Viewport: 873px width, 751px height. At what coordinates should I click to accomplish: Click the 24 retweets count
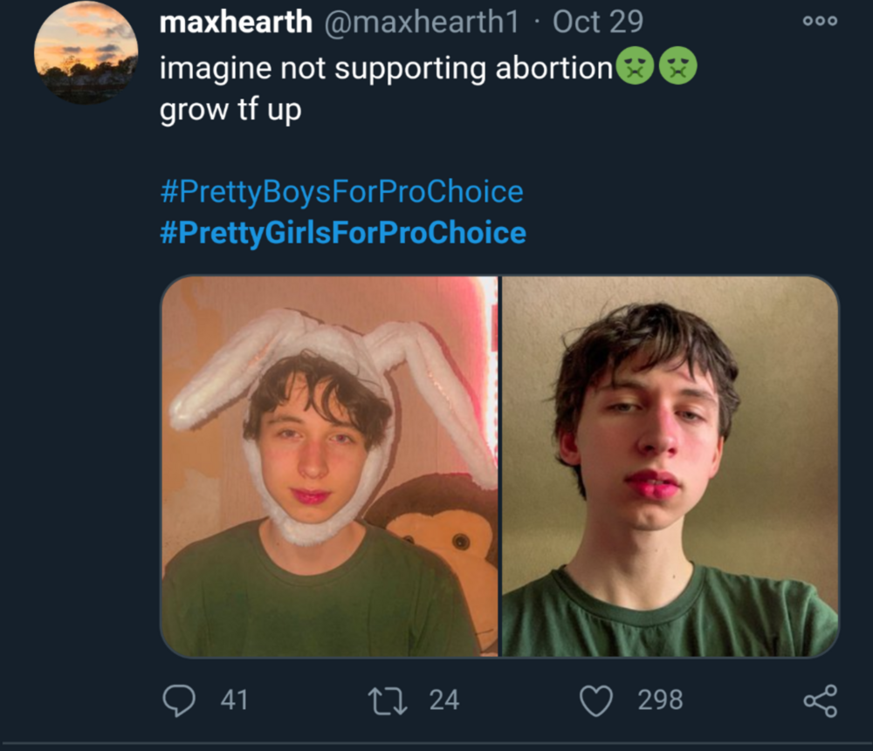pos(443,700)
